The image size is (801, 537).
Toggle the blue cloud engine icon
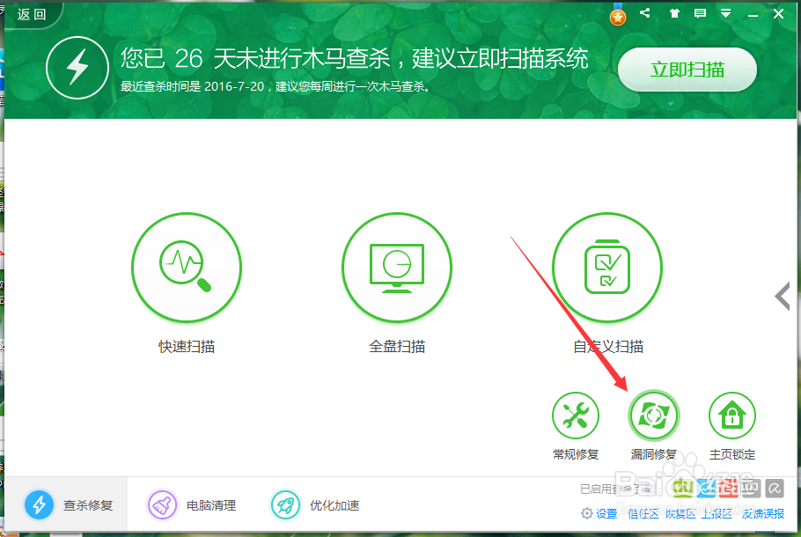707,489
